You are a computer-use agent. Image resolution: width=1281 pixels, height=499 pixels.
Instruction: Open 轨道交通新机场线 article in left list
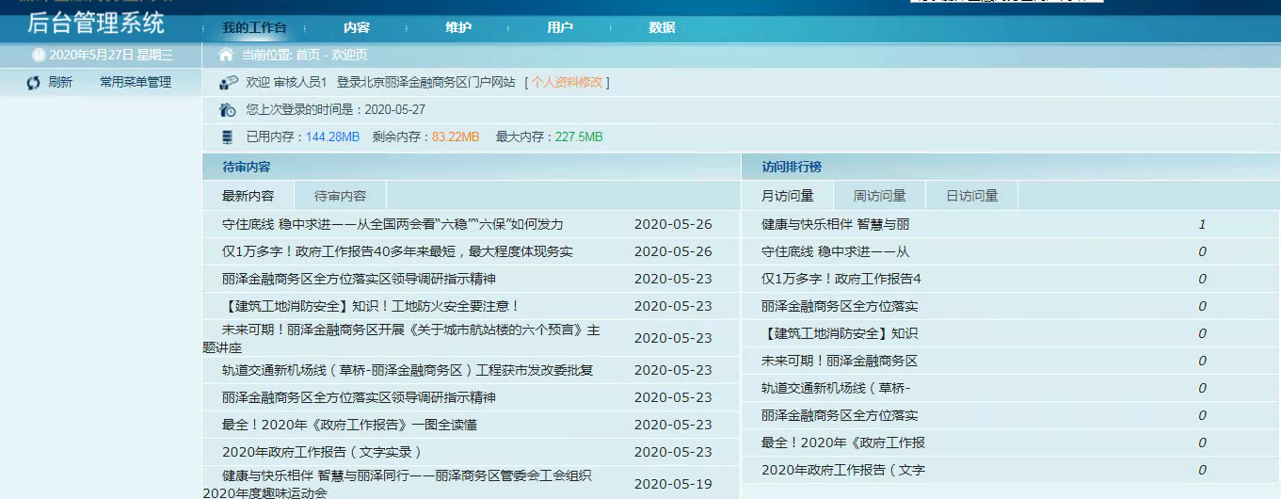coord(408,370)
